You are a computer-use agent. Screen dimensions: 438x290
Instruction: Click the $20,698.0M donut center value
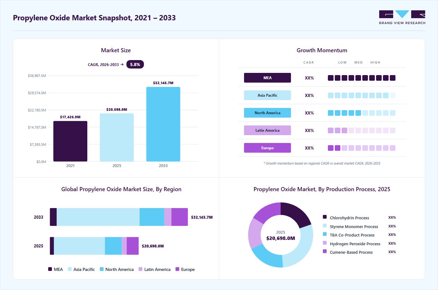pyautogui.click(x=281, y=238)
